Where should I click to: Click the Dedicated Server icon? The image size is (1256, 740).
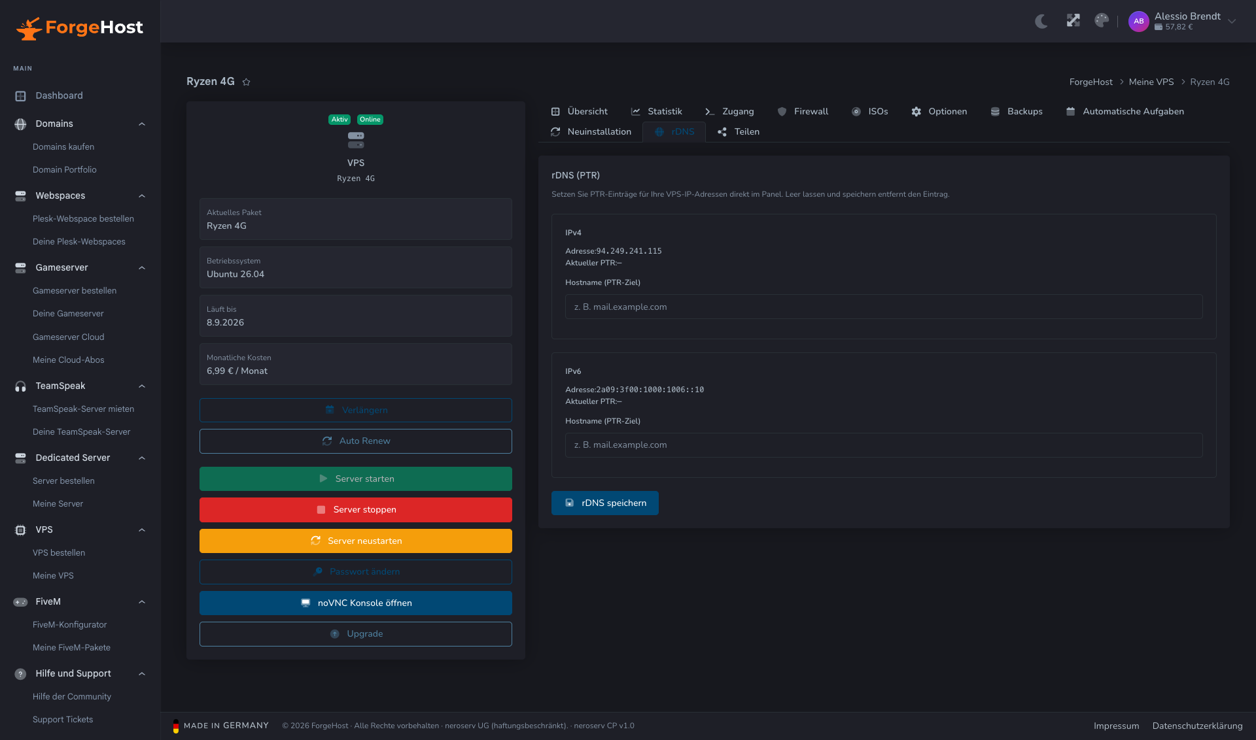click(20, 458)
